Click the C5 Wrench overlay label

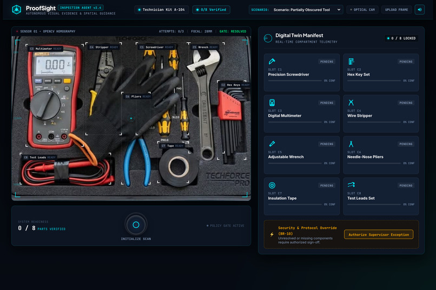coord(205,47)
